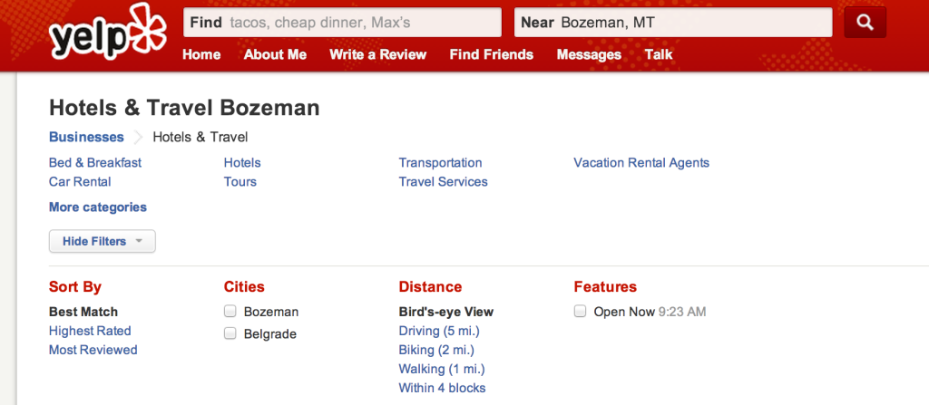Click the Near location input field
Viewport: 929px width, 405px height.
click(673, 23)
